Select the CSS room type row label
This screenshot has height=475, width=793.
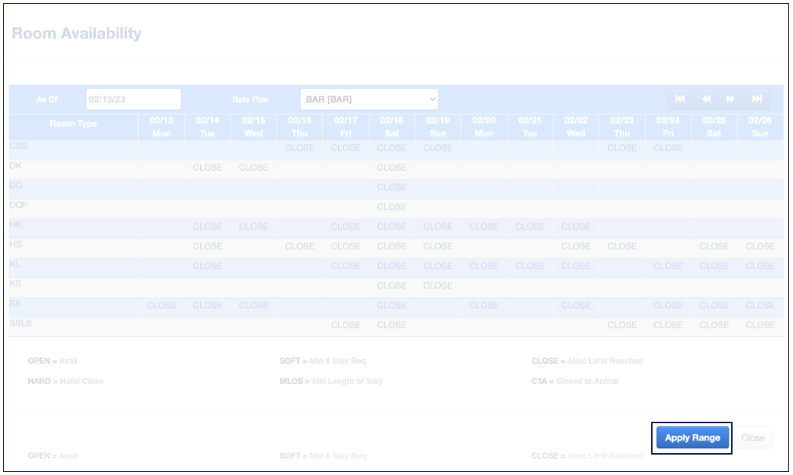point(18,147)
